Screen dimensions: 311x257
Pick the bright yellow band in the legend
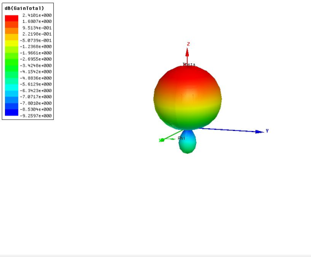pyautogui.click(x=12, y=43)
